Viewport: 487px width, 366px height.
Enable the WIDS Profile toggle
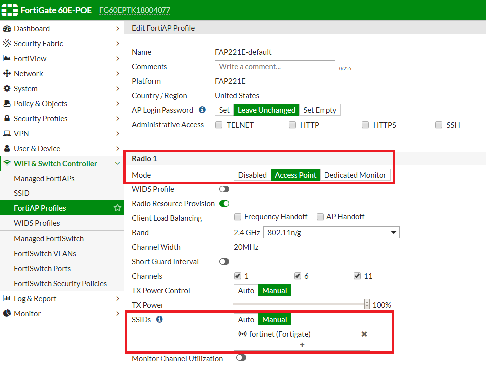[x=224, y=189]
